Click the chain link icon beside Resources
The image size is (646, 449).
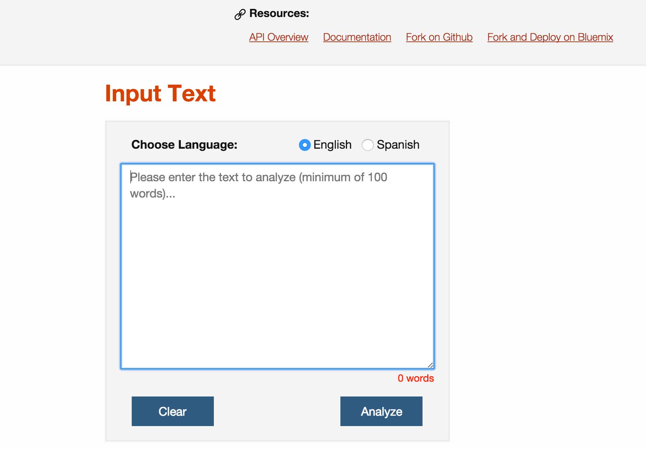pos(240,14)
